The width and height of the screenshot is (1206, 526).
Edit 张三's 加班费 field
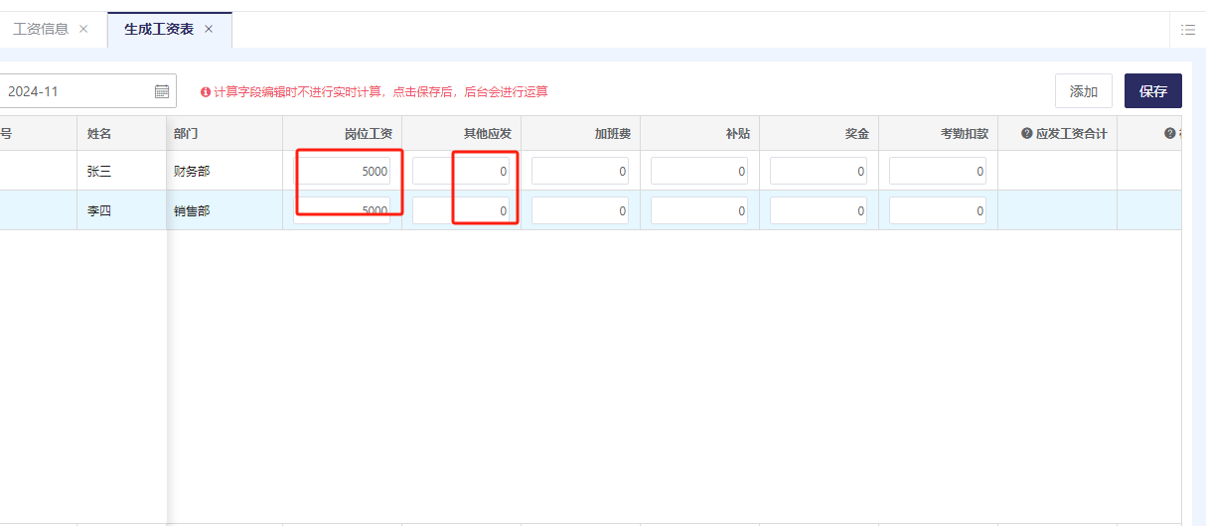tap(580, 171)
